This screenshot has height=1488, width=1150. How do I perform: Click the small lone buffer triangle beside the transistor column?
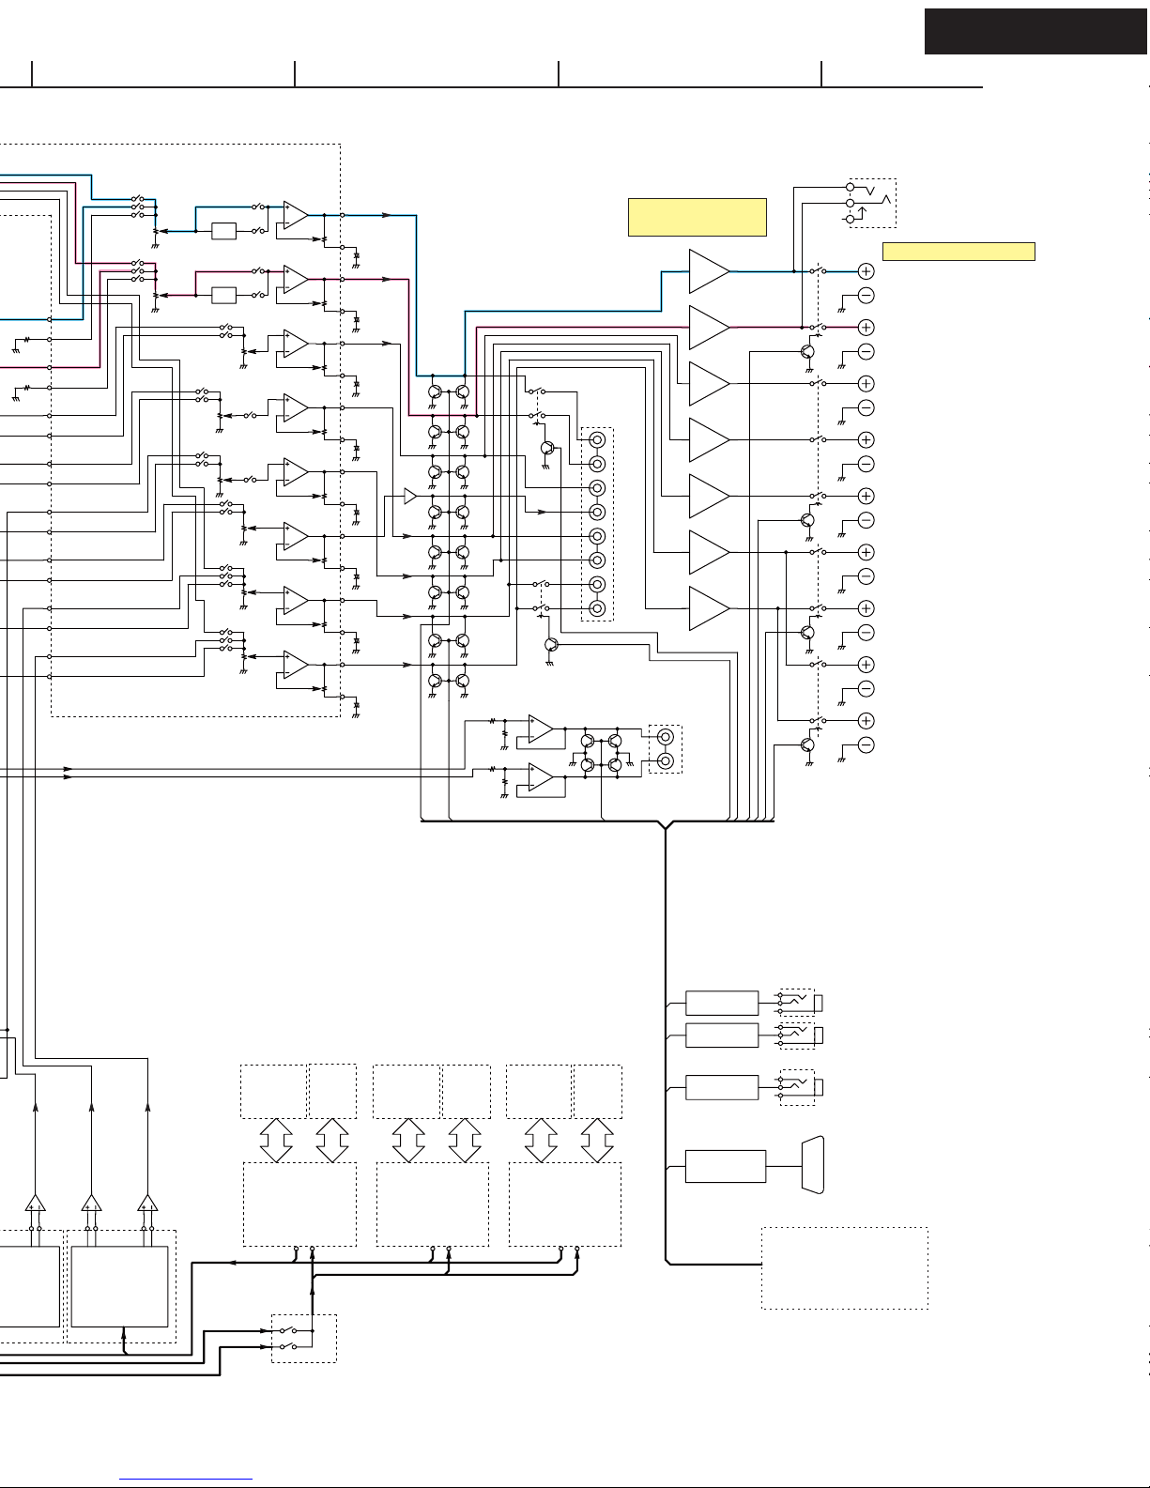click(x=410, y=496)
